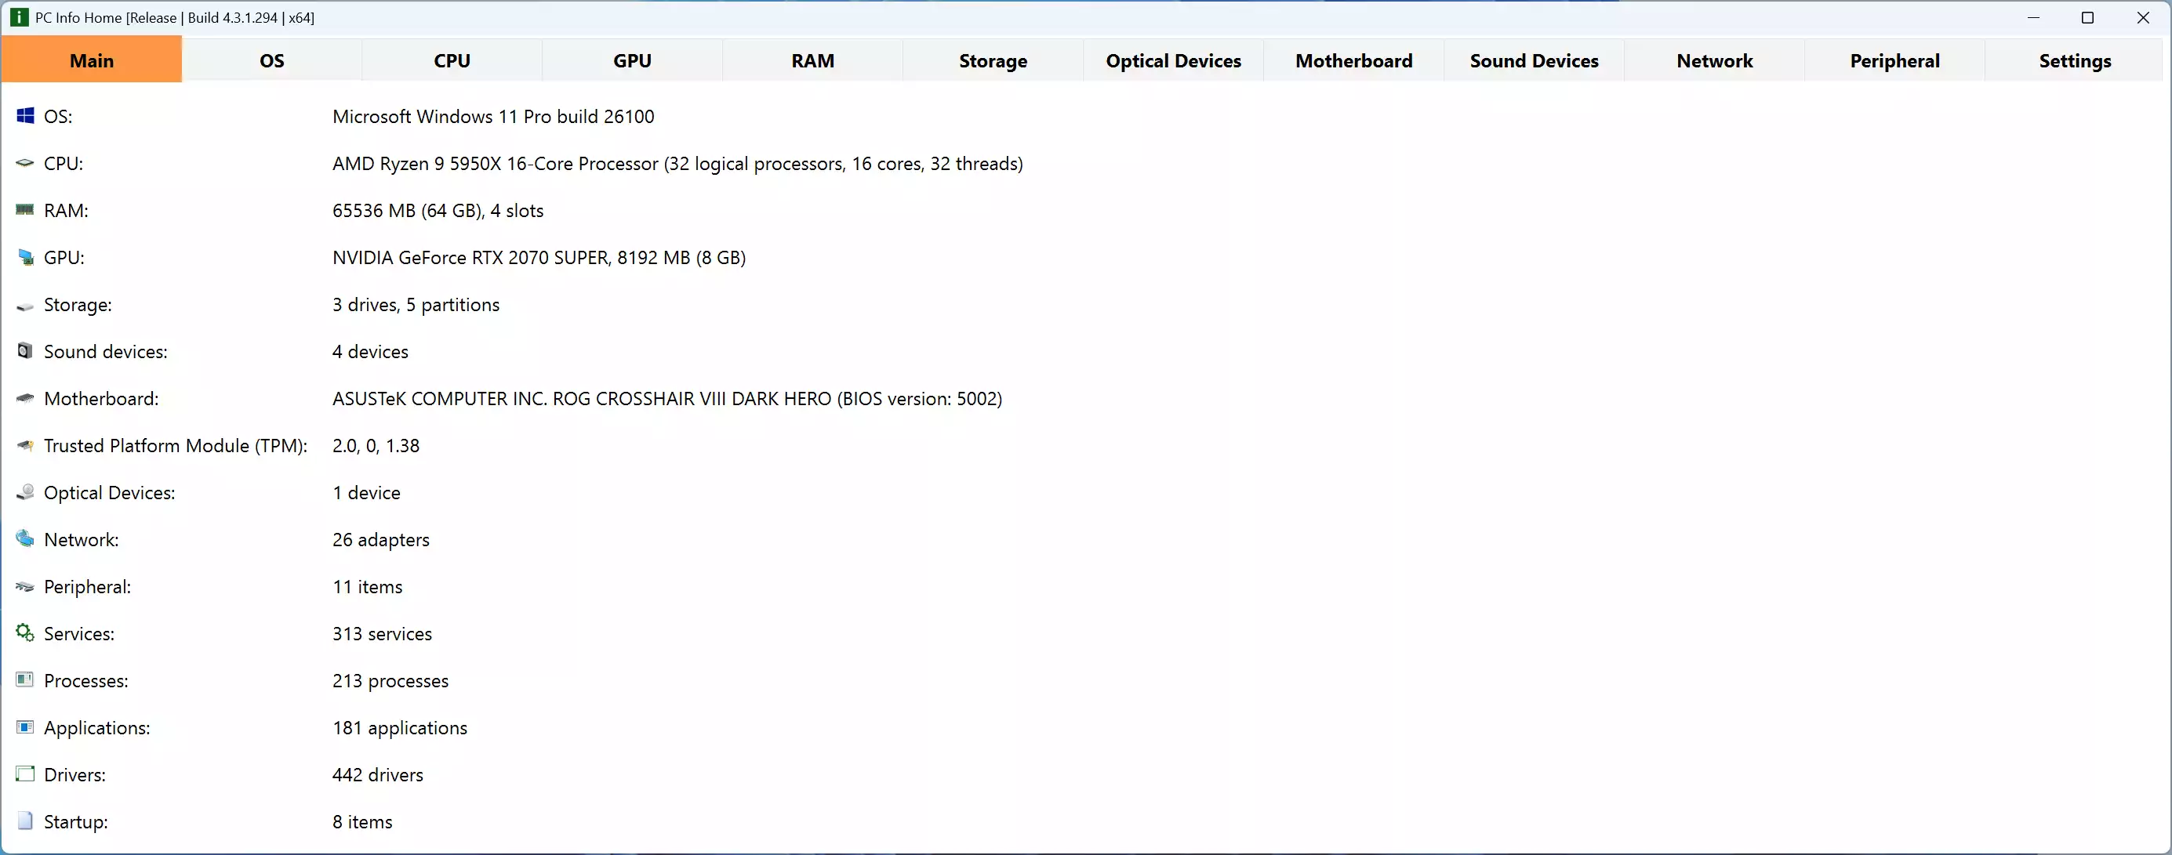Click the Windows logo icon beside OS
The width and height of the screenshot is (2172, 855).
click(x=25, y=116)
